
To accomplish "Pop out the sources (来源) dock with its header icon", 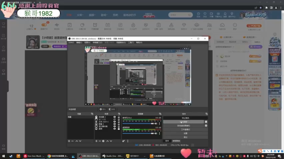I will tap(119, 114).
